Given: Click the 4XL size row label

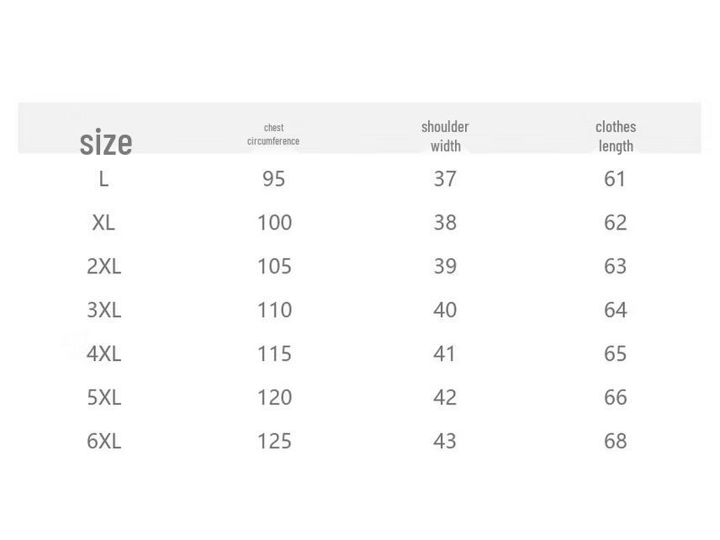Looking at the screenshot, I should click(x=104, y=353).
